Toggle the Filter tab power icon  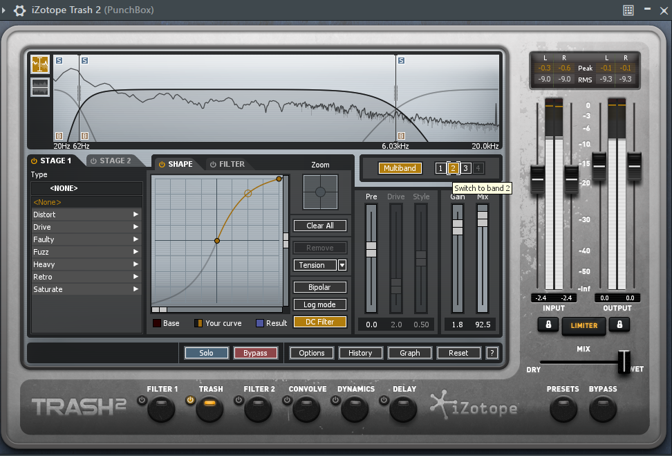pyautogui.click(x=213, y=164)
